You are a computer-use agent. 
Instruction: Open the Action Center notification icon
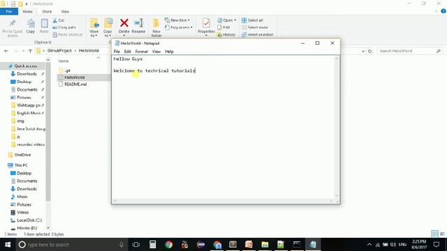click(436, 245)
